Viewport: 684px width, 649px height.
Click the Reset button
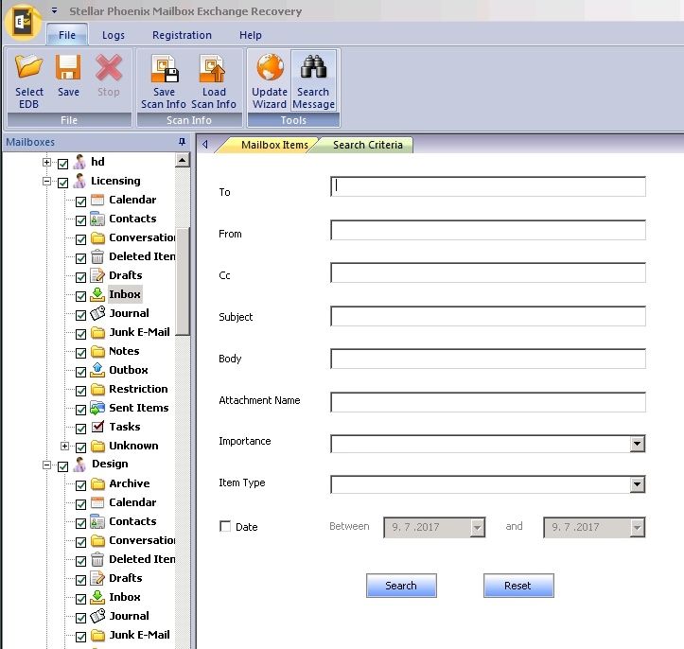(x=518, y=586)
